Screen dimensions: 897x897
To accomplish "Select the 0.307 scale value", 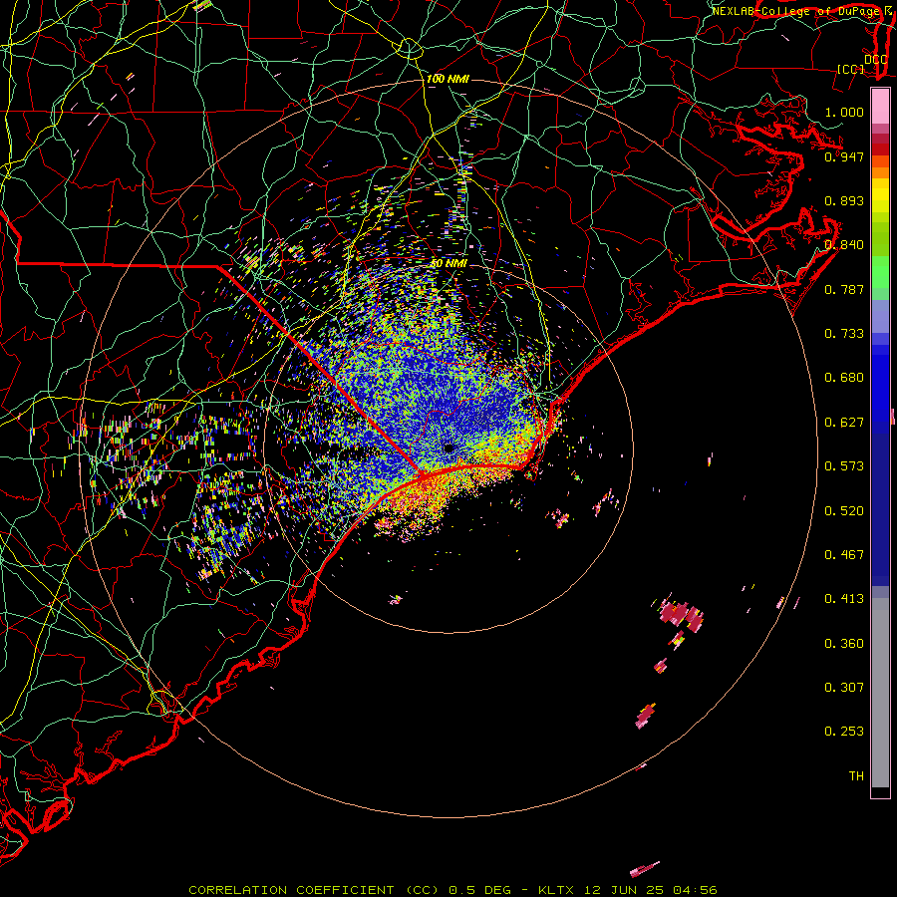I will point(844,687).
